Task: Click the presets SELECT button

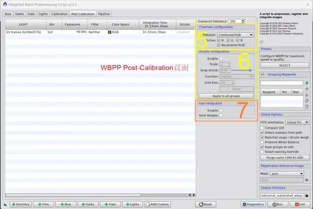Action: 285,65
